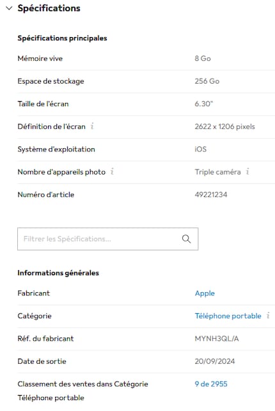The height and width of the screenshot is (411, 275).
Task: Click the 256 Go storage value
Action: click(x=207, y=81)
